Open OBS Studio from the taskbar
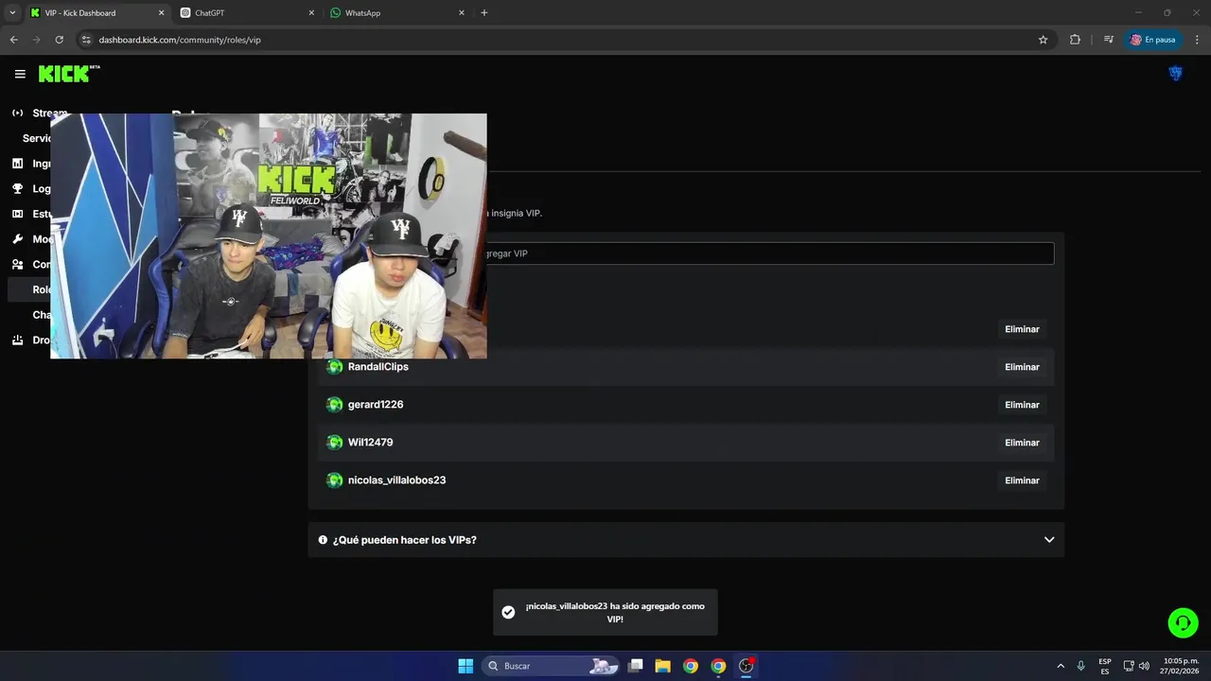 (x=746, y=666)
